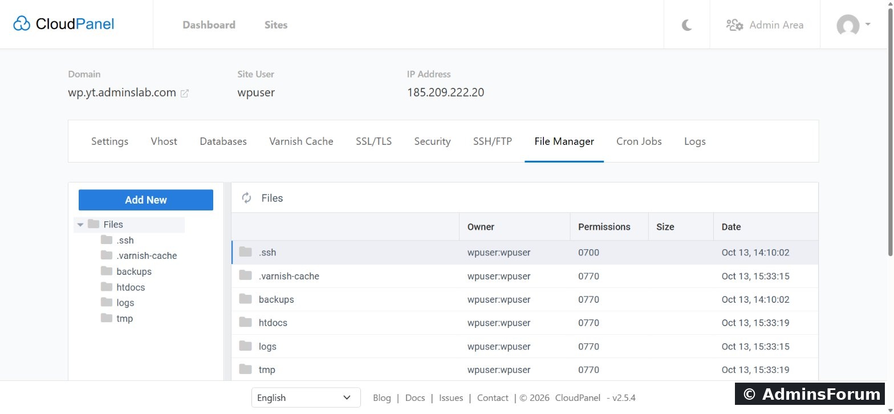Viewport: 894px width, 414px height.
Task: Open the SSH/FTP tab
Action: 493,141
